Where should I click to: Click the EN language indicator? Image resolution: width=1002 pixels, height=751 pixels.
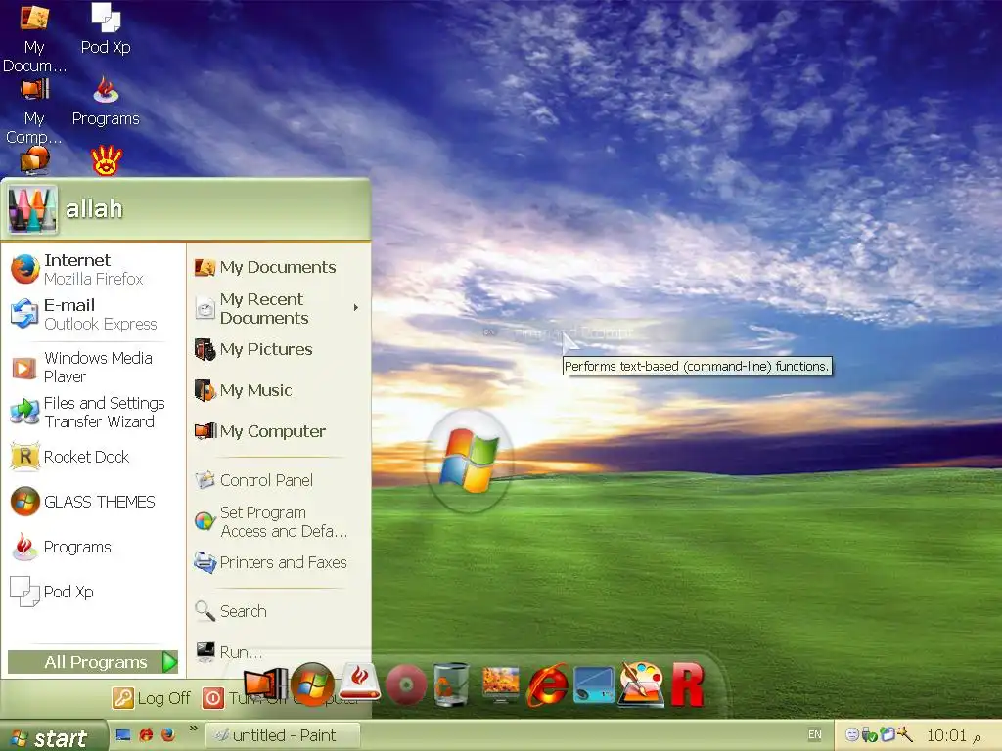[x=815, y=735]
